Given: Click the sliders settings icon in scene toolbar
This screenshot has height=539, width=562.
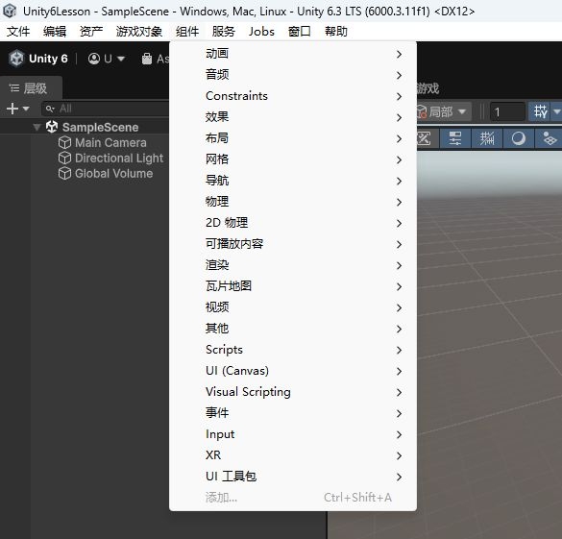Looking at the screenshot, I should (x=455, y=138).
